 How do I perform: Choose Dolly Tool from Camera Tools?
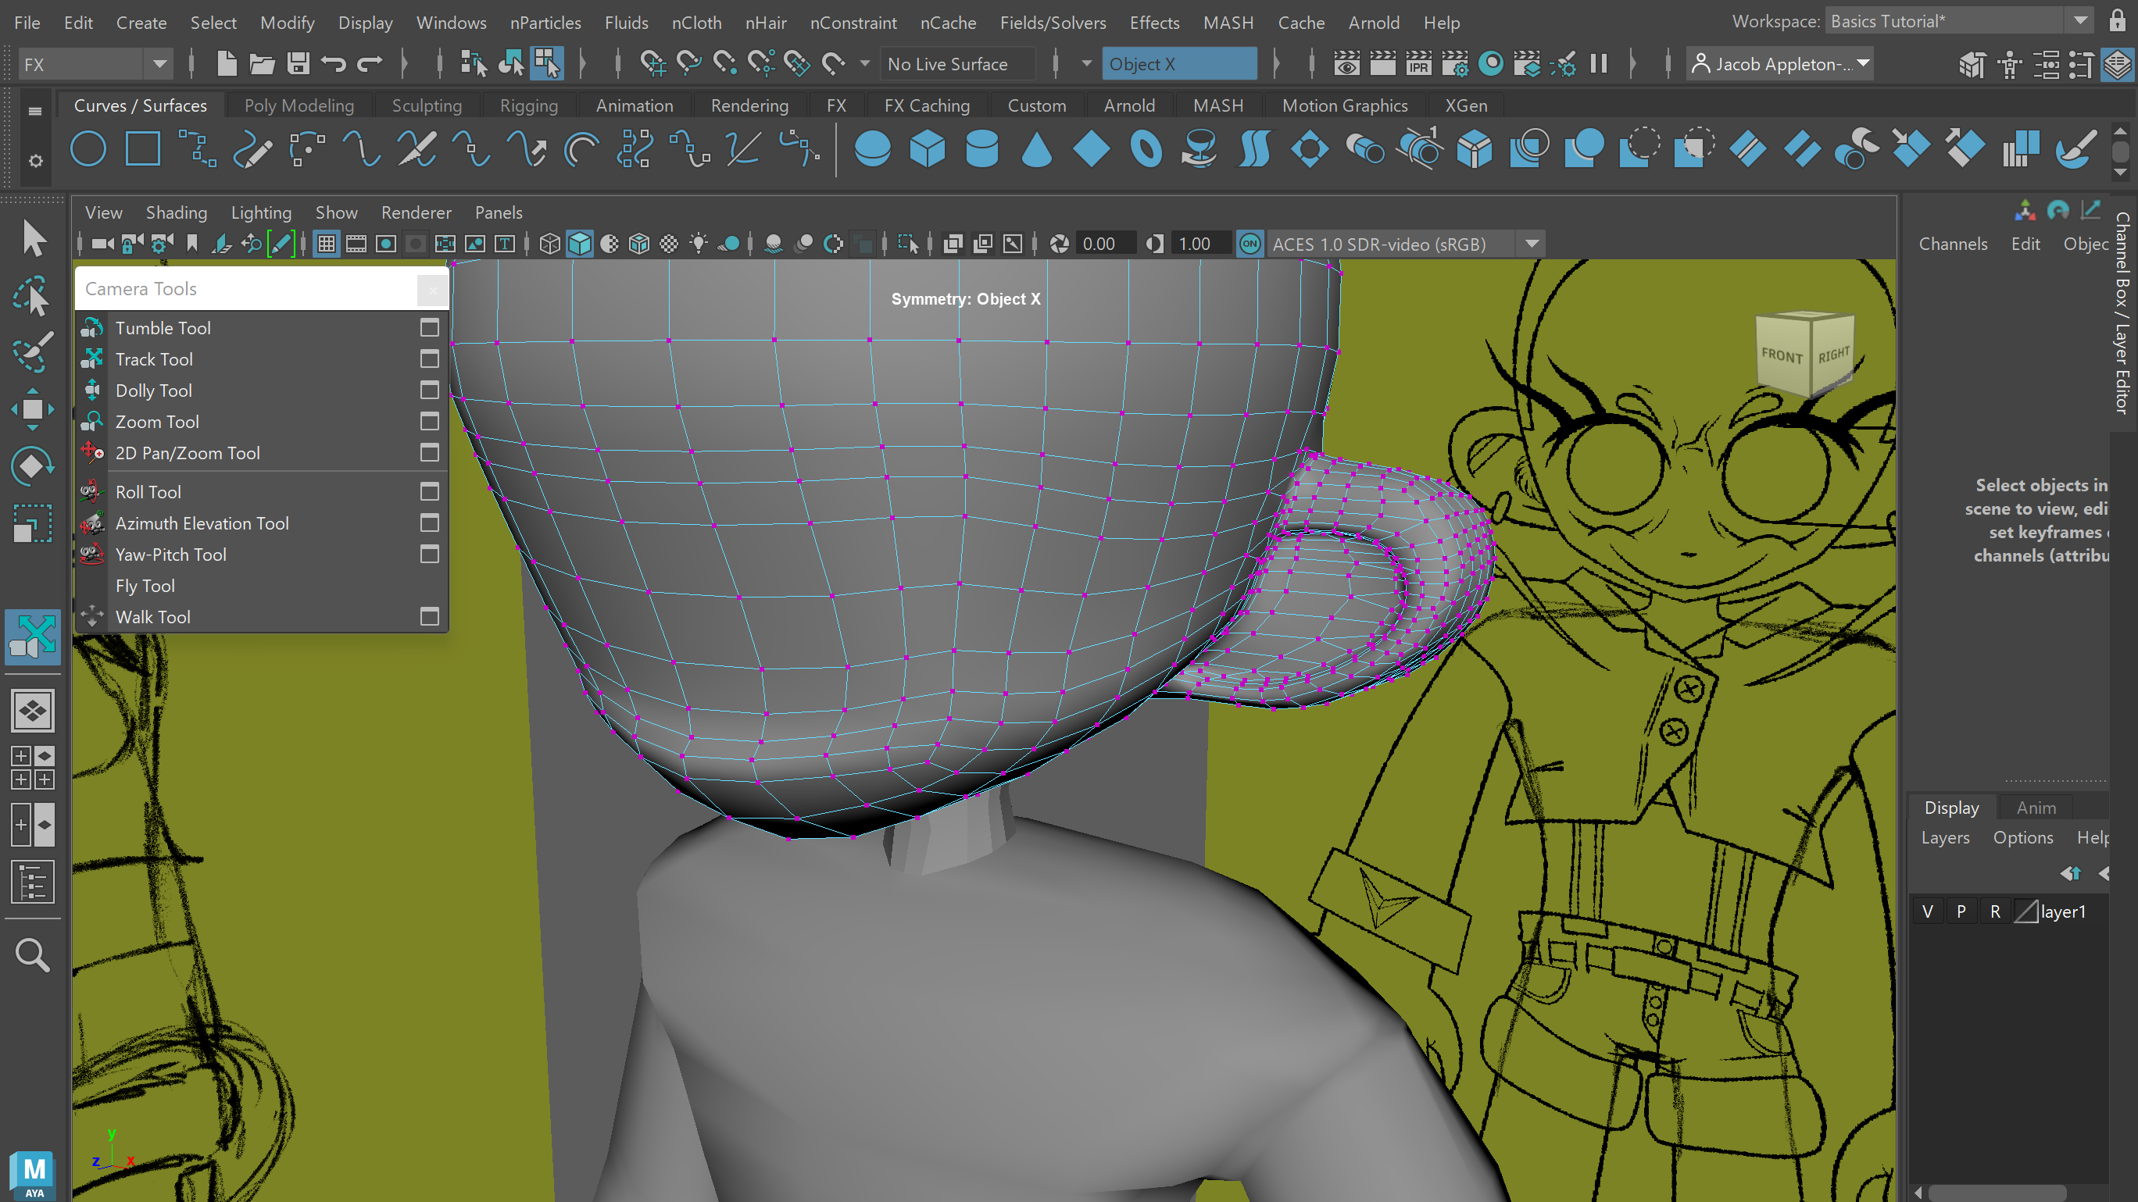[x=153, y=390]
